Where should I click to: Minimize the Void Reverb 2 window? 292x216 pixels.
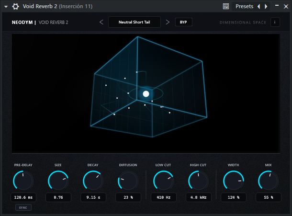(277, 6)
